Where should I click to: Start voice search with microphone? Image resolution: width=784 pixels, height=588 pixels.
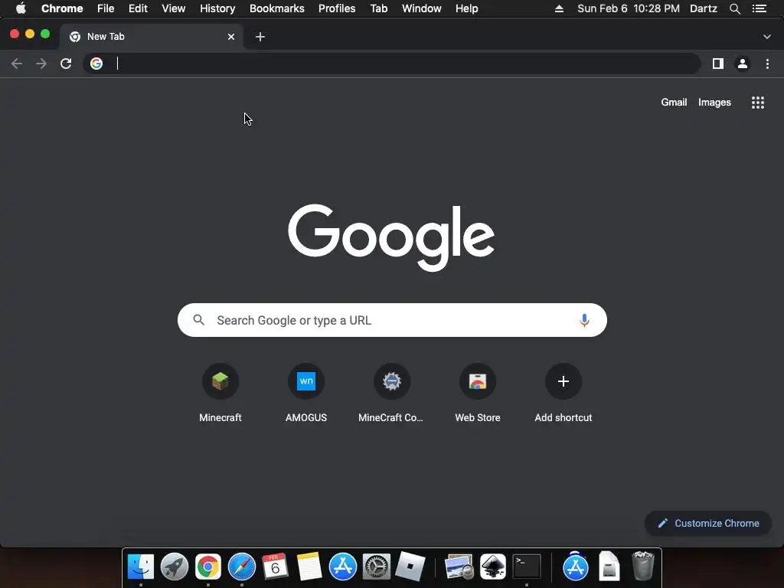tap(584, 320)
